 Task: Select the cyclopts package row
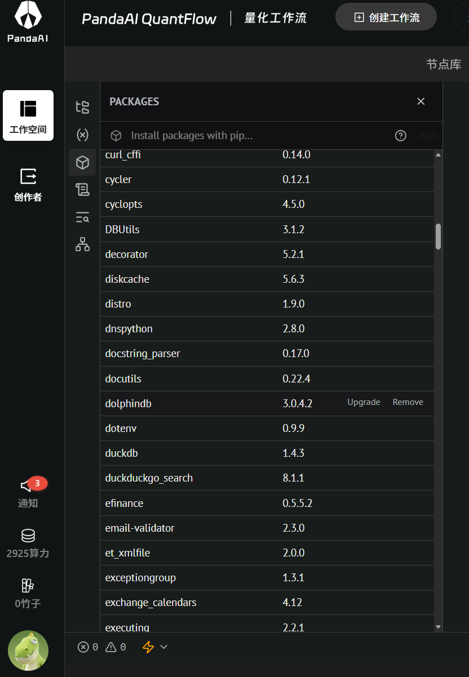click(x=267, y=204)
